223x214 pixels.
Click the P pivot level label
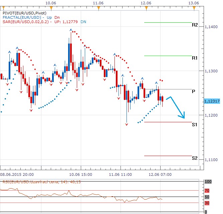194,91
